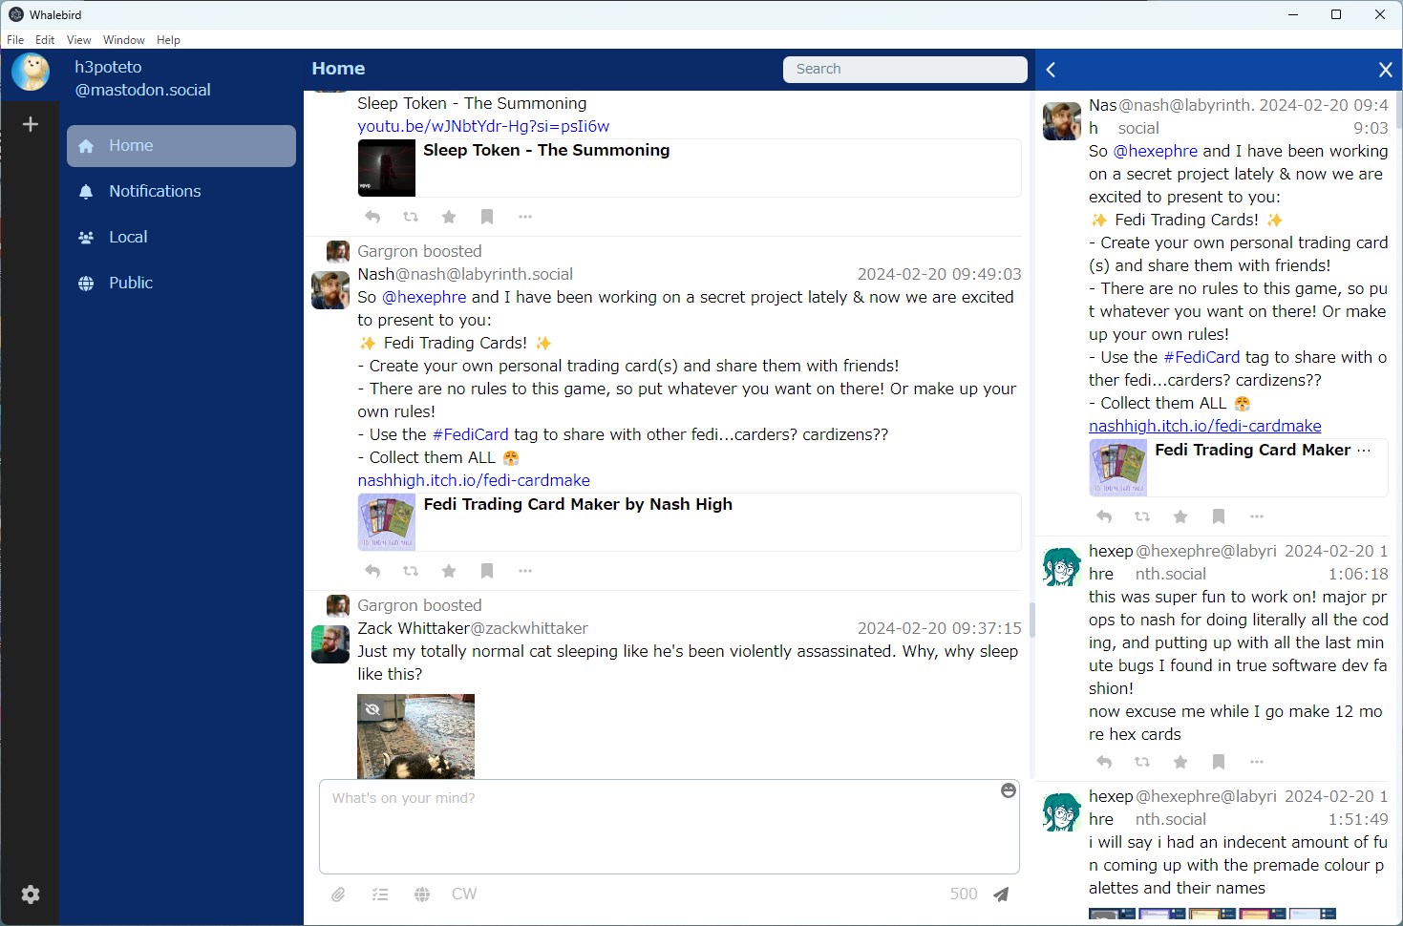Open the emoji picker in compose box
The width and height of the screenshot is (1403, 926).
tap(1008, 790)
